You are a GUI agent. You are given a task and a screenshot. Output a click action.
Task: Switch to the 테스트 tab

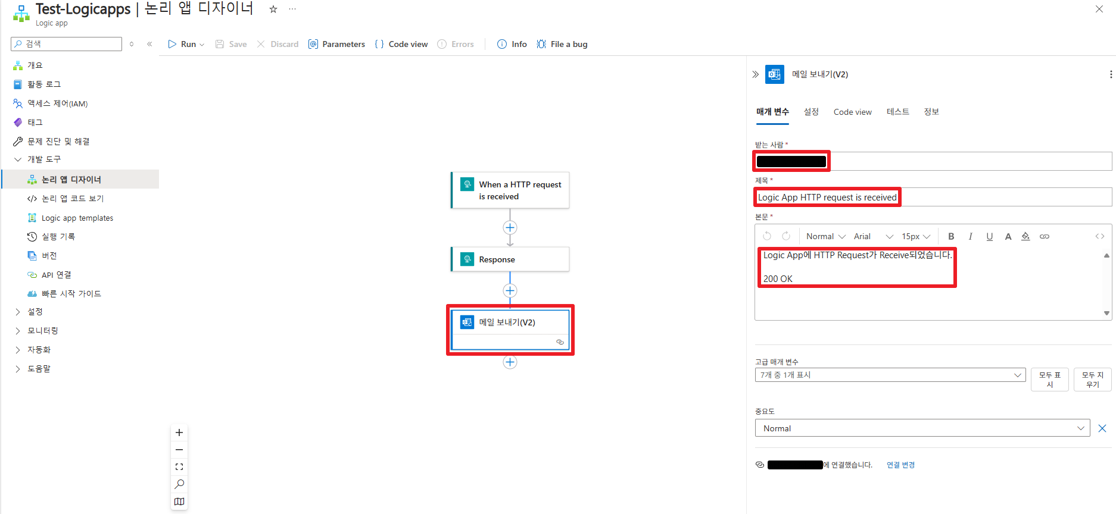tap(897, 112)
